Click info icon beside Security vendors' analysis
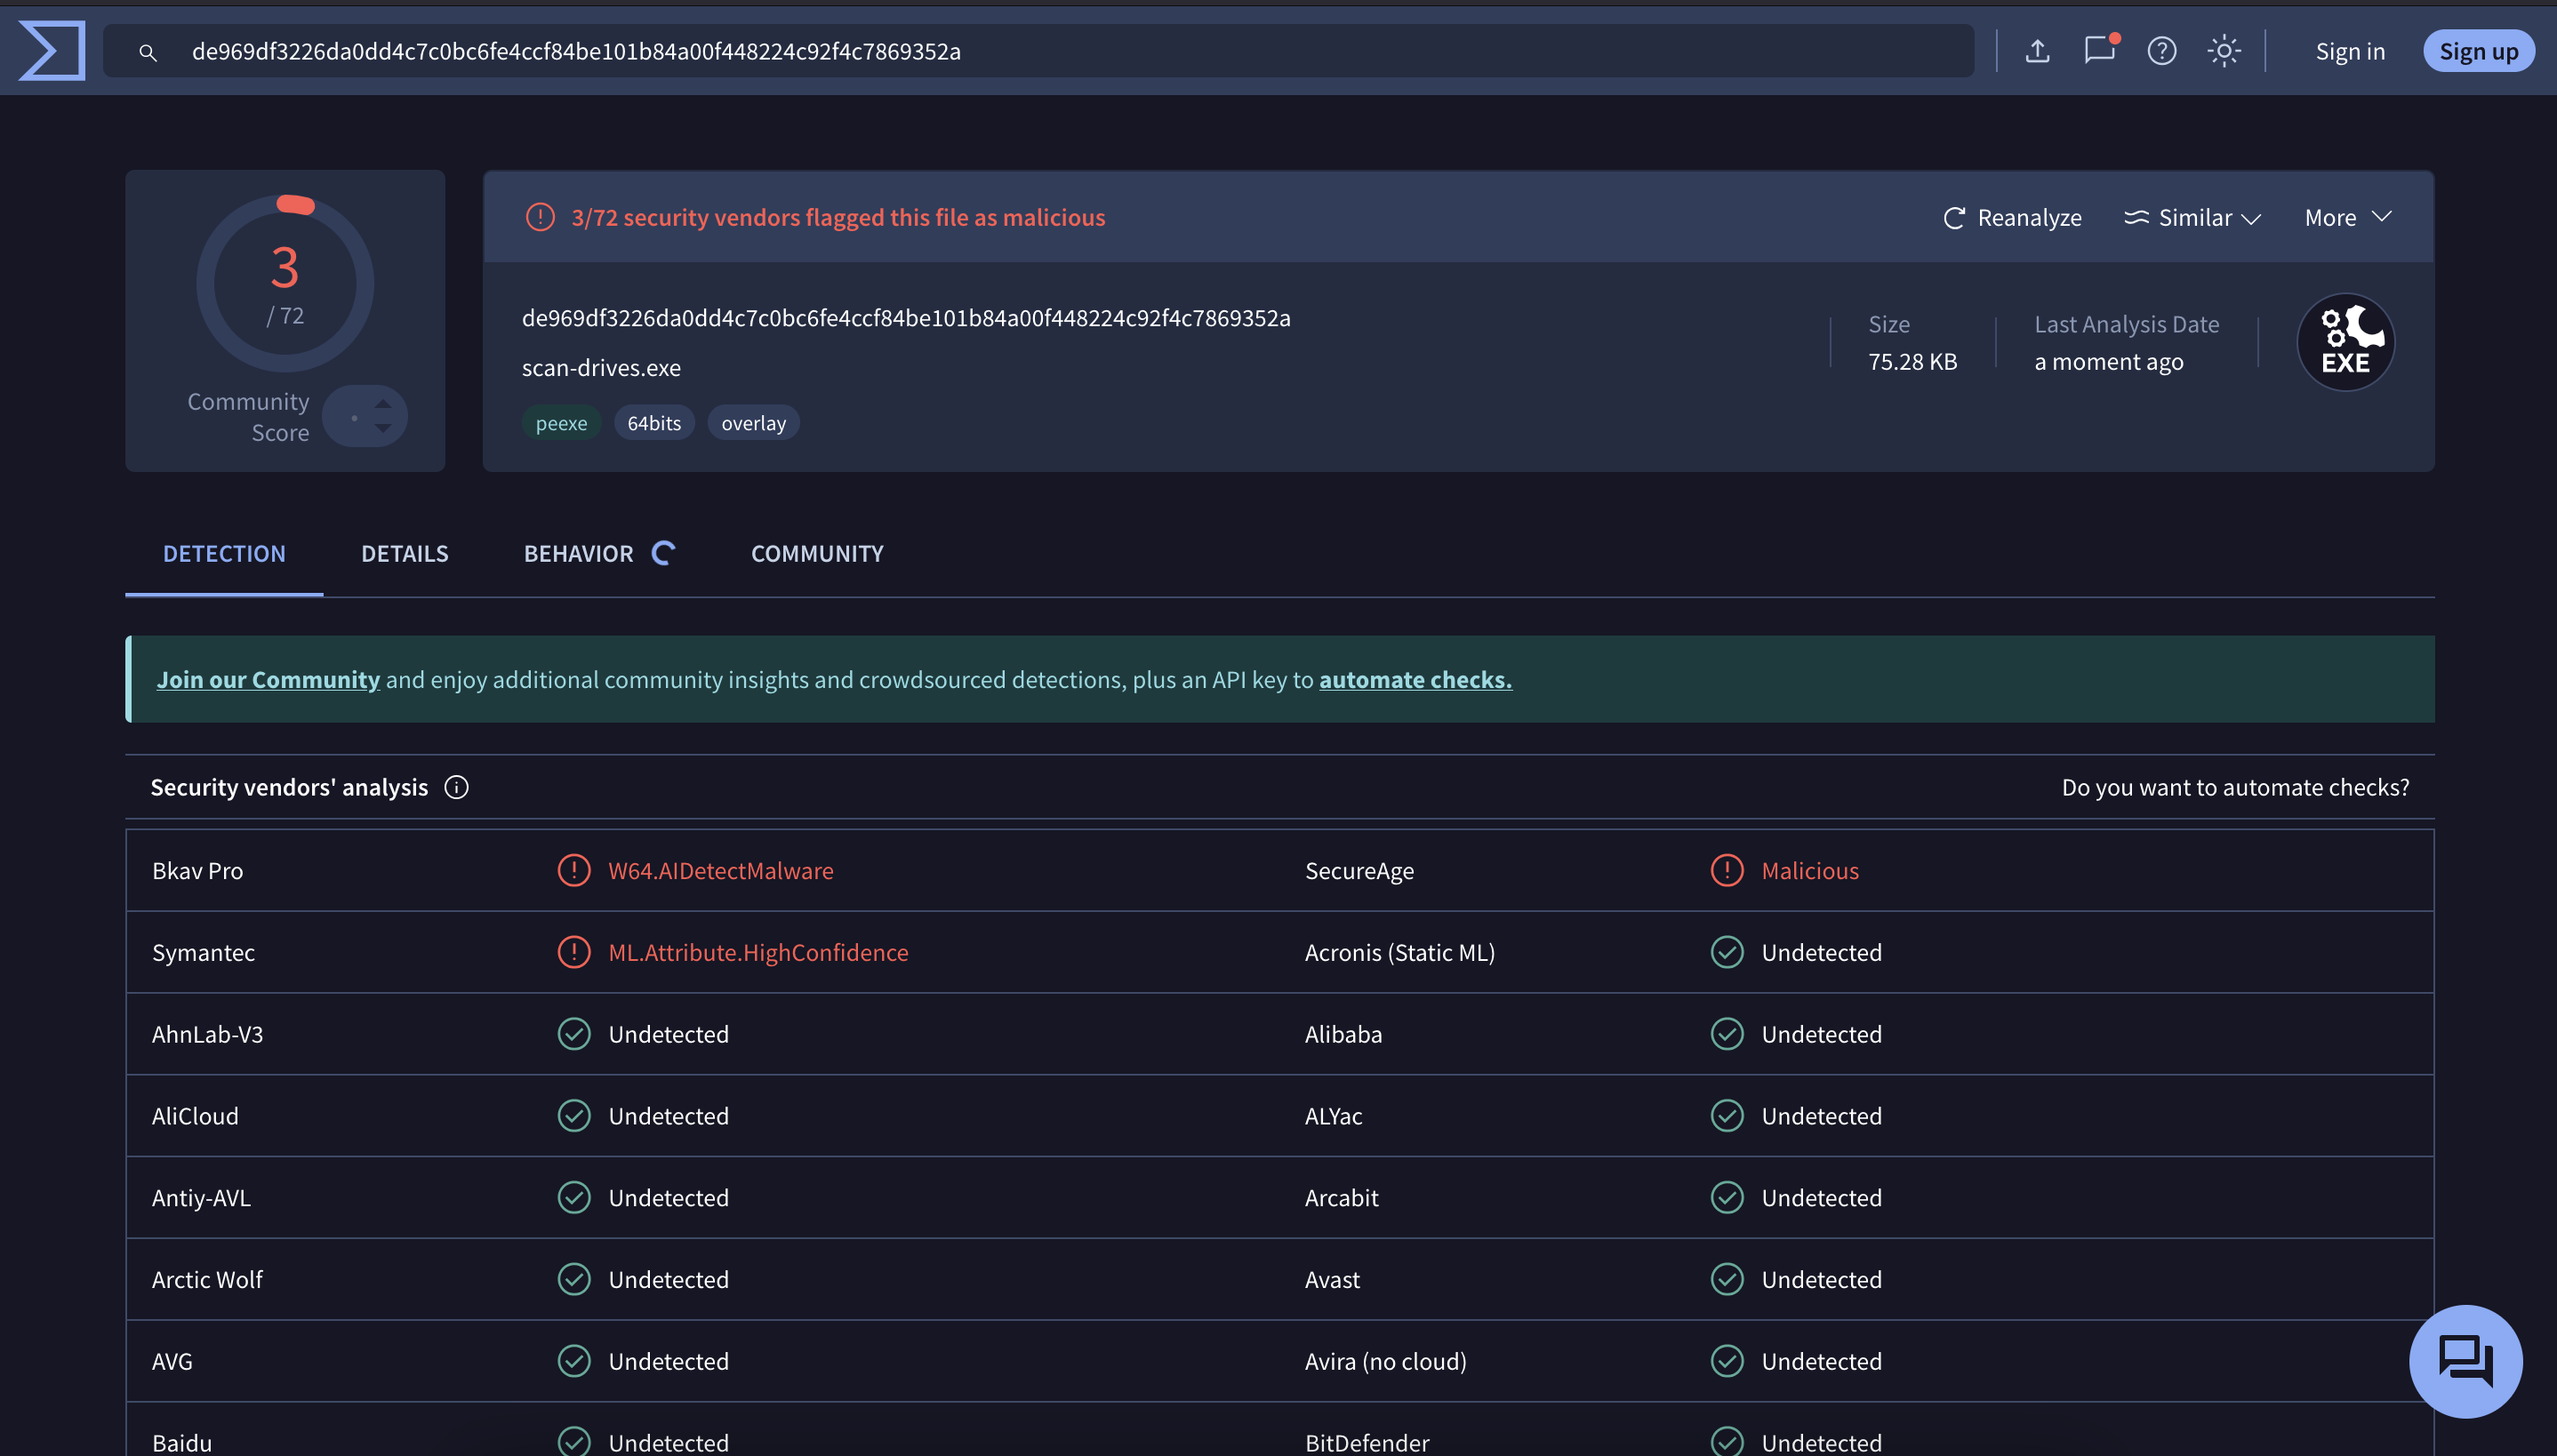Screen dimensions: 2557x1456 [456, 788]
